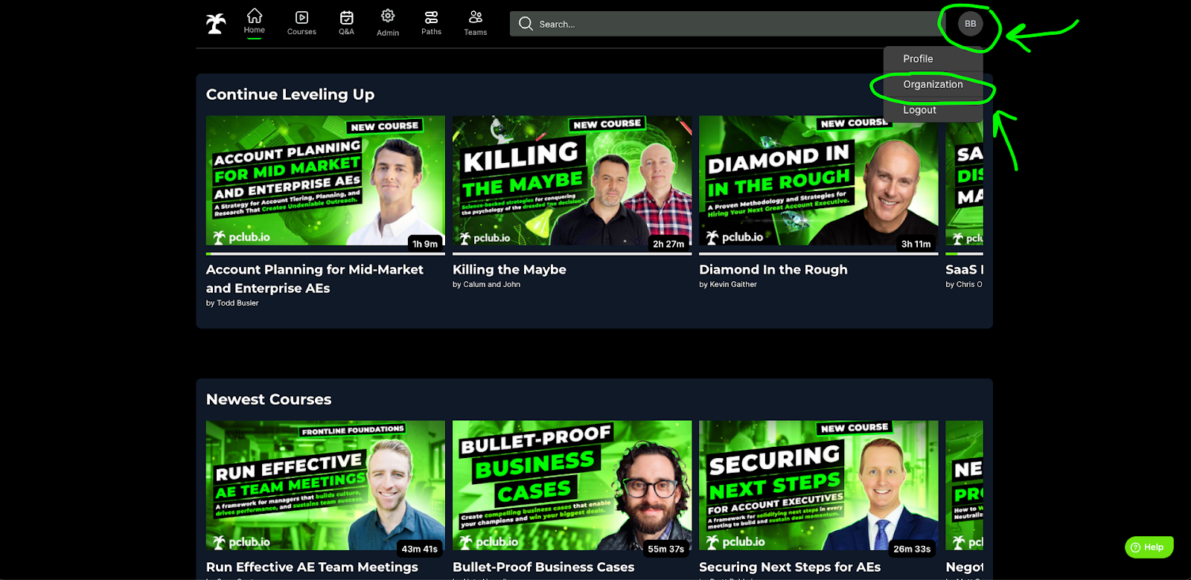Open the Diamond In the Rough thumbnail
Image resolution: width=1191 pixels, height=580 pixels.
coord(819,181)
